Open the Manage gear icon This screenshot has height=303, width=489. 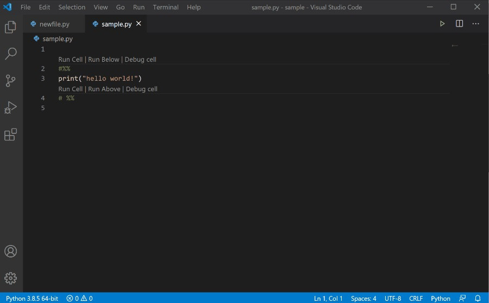point(10,278)
